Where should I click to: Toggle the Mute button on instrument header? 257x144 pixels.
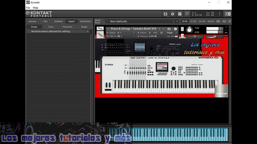click(x=182, y=36)
